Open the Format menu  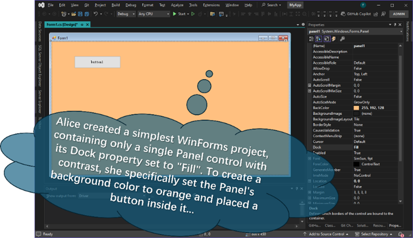(x=147, y=5)
